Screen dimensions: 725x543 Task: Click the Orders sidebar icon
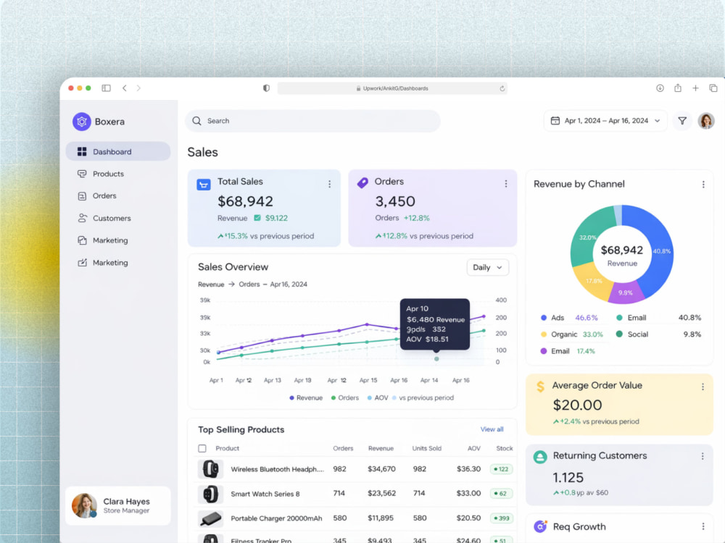coord(82,195)
